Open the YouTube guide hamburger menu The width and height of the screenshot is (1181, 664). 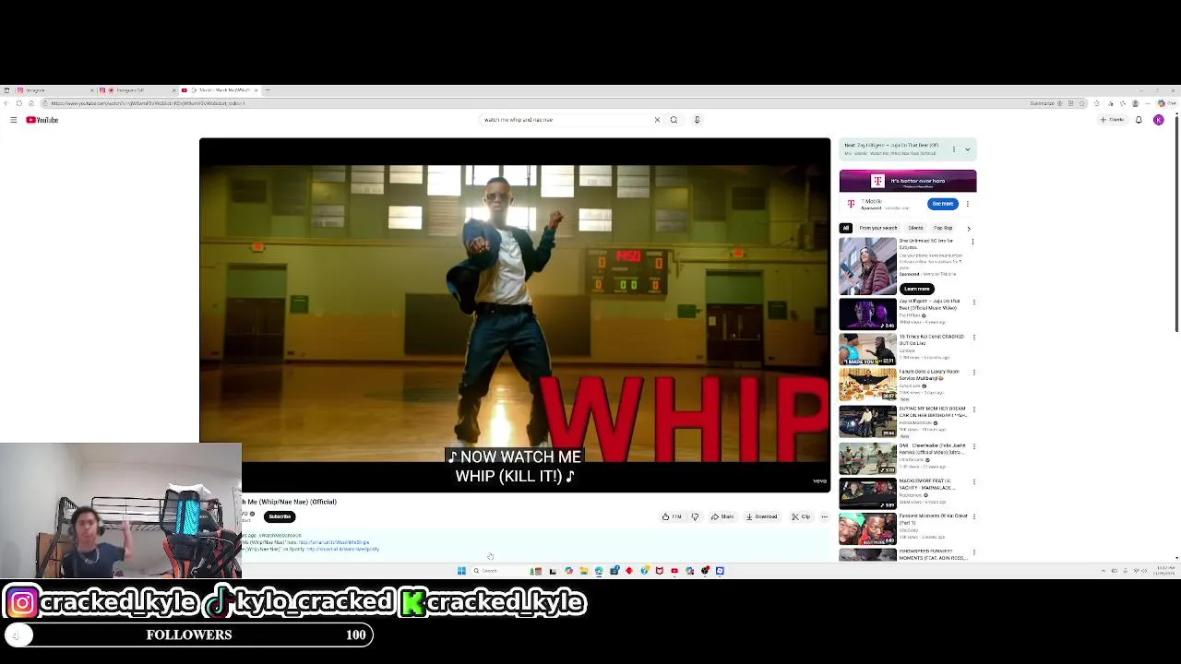pos(13,120)
